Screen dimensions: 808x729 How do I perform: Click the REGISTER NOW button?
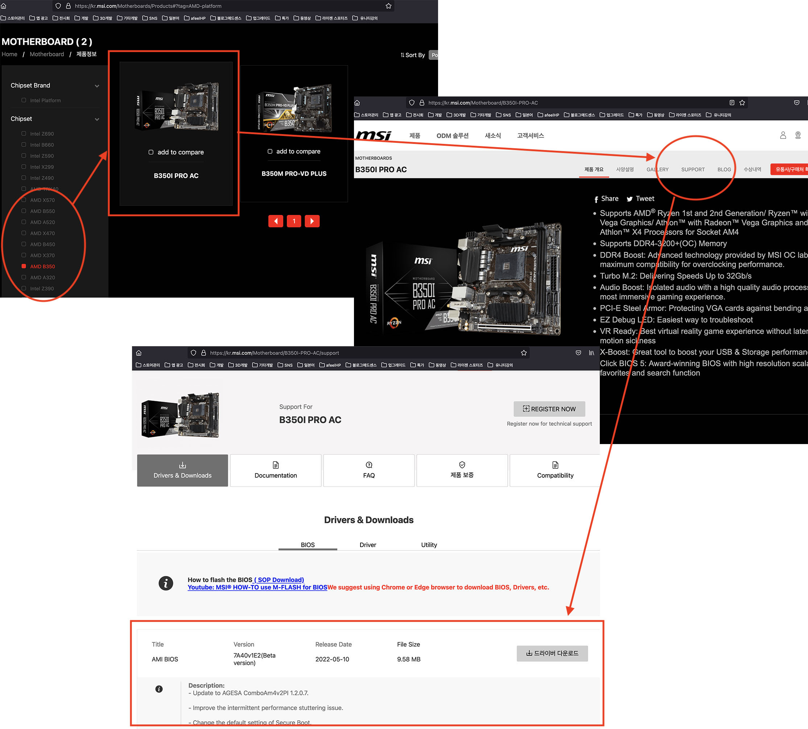(x=549, y=409)
